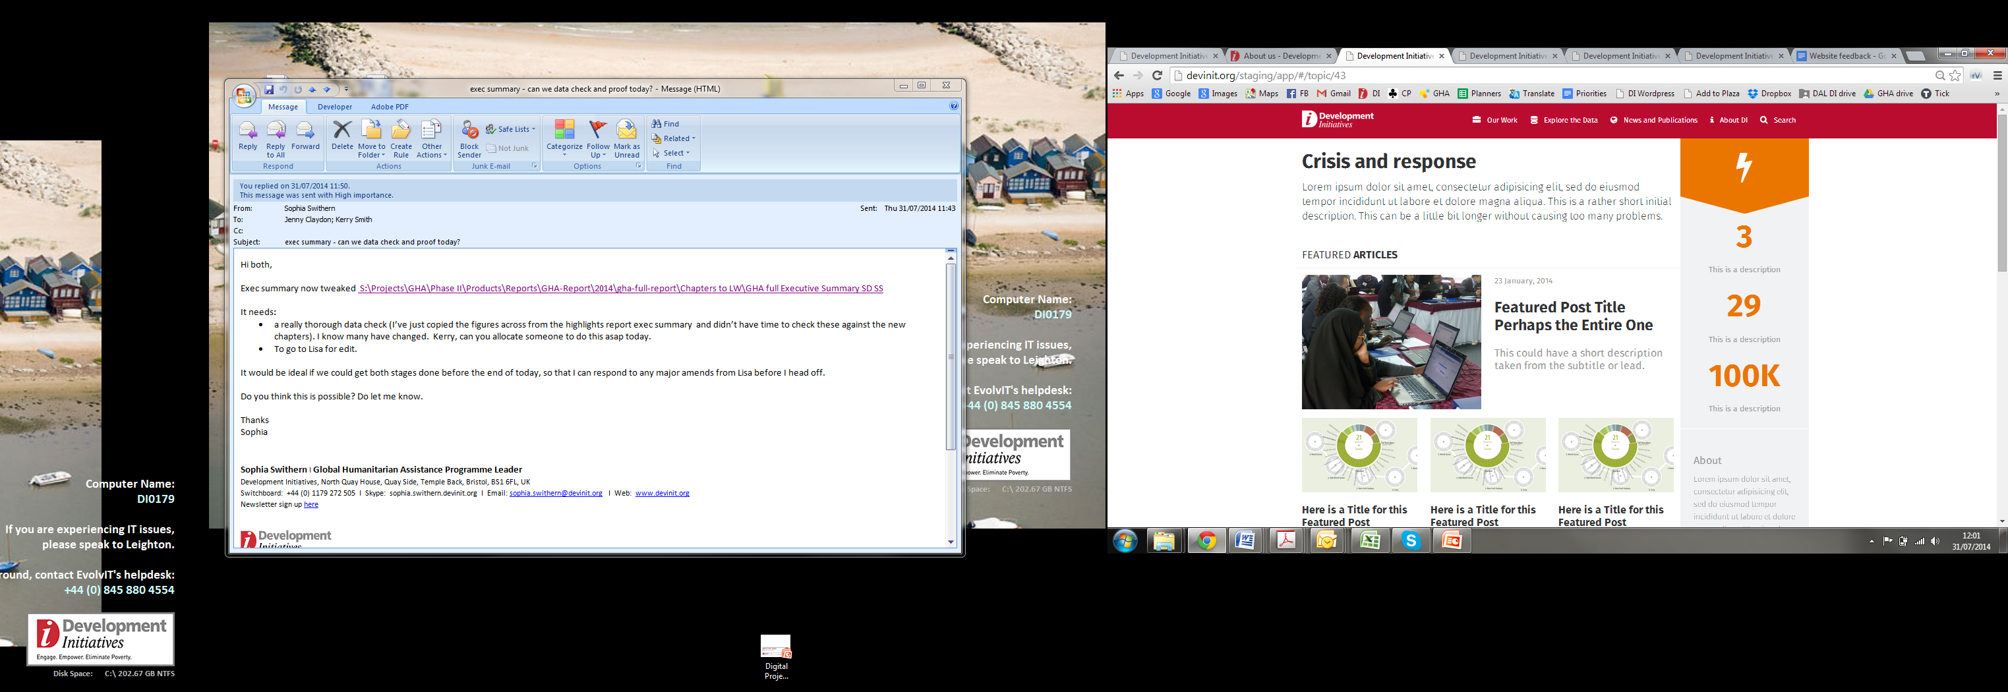The width and height of the screenshot is (2008, 692).
Task: Click Block Sender in Junk E-mail group
Action: tap(469, 138)
